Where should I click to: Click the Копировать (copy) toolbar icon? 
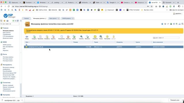[62, 37]
